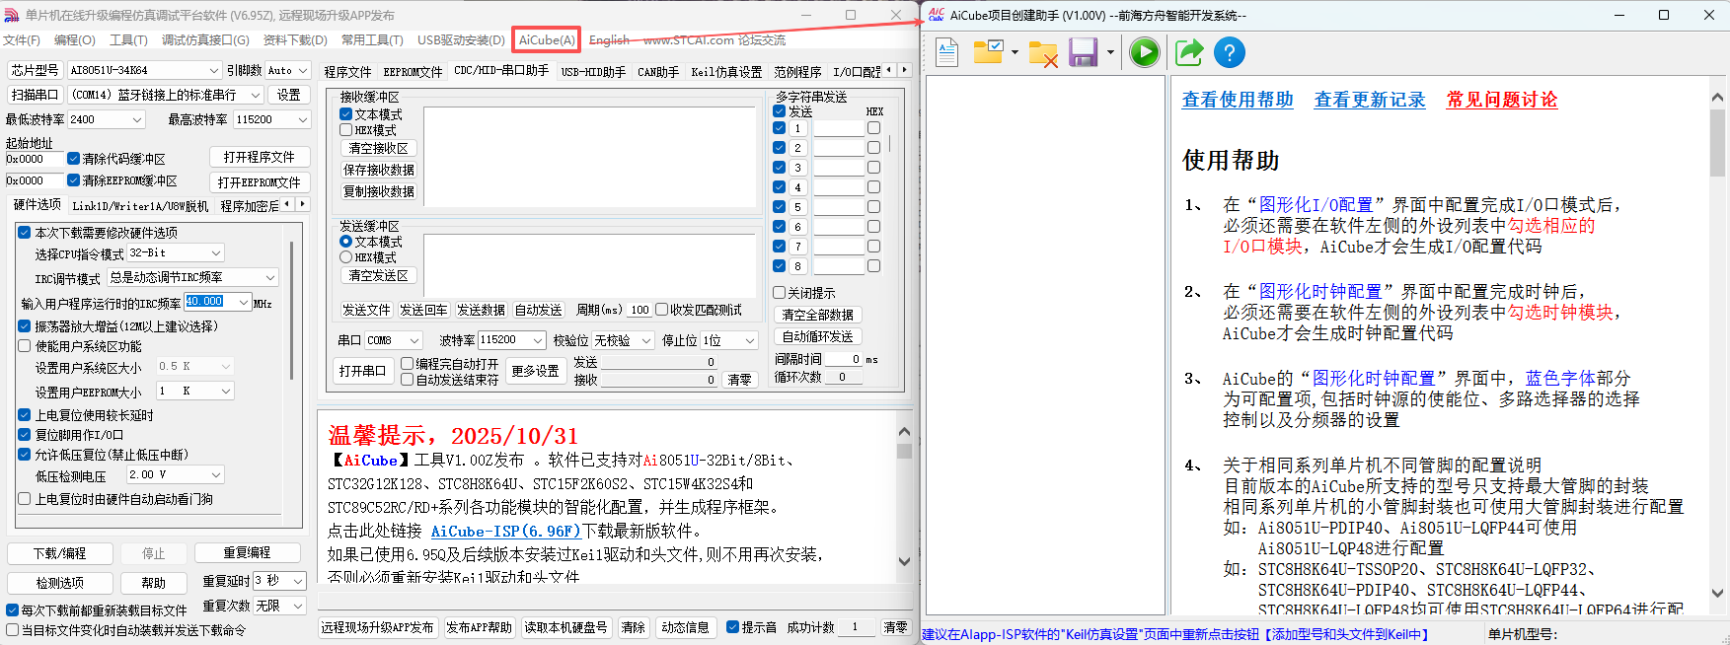Screen dimensions: 1730x645
Task: Open the 最高波特率 115200 dropdown
Action: 302,119
